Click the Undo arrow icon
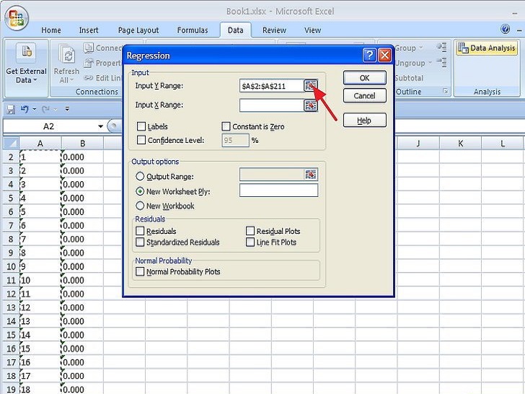 (x=25, y=109)
